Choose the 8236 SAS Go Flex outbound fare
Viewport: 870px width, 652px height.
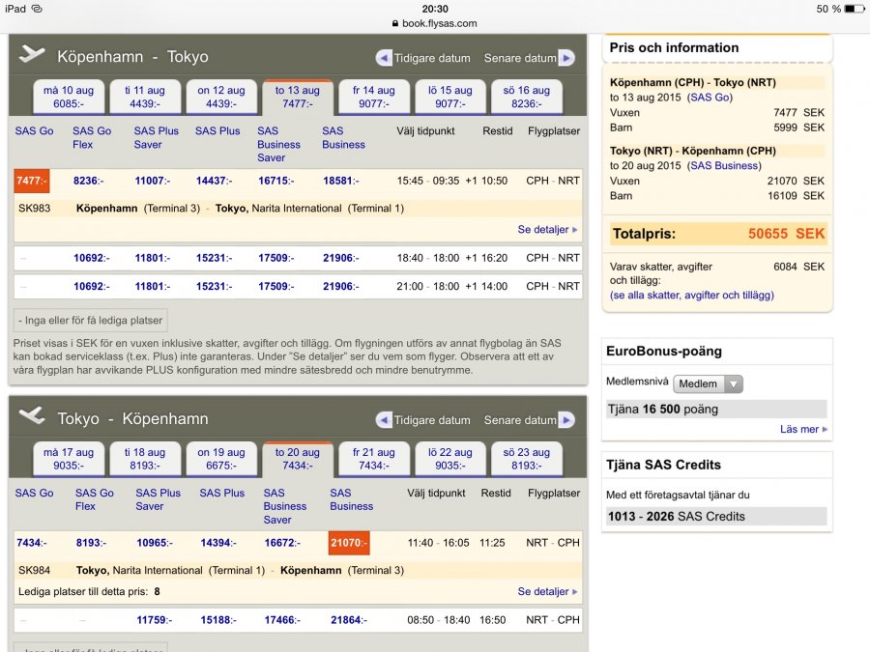click(x=89, y=181)
